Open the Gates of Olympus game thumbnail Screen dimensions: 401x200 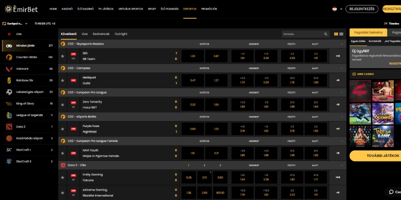[383, 113]
